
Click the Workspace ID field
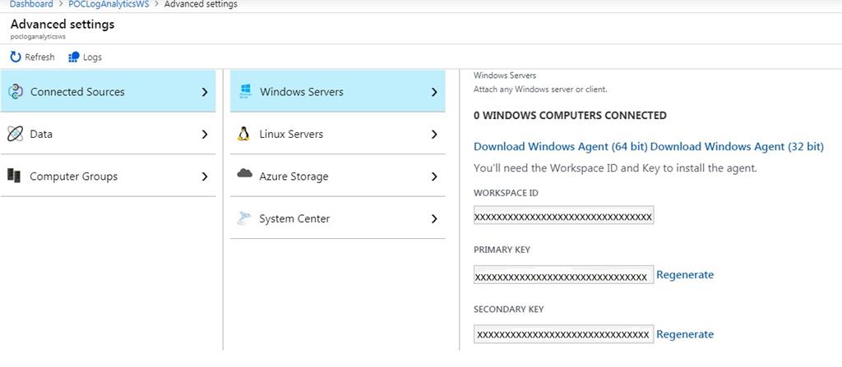pyautogui.click(x=564, y=215)
